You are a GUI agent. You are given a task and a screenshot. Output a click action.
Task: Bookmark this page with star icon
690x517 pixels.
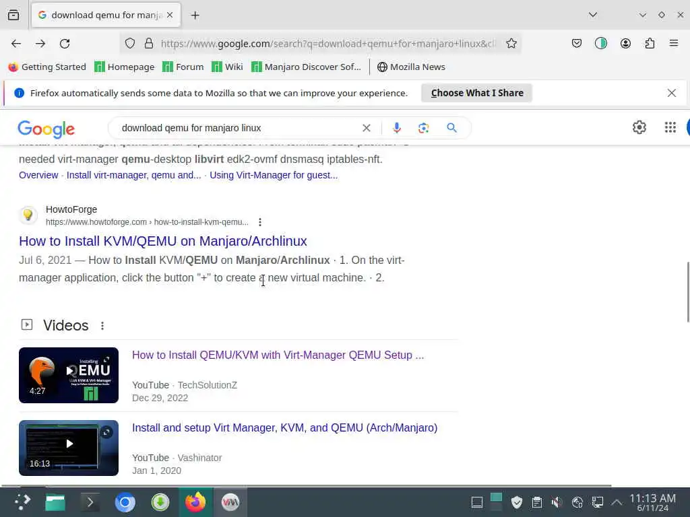tap(511, 43)
